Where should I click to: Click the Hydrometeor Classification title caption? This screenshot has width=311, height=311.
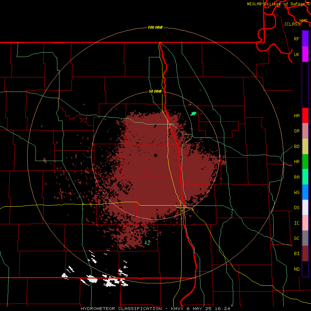coord(155,309)
